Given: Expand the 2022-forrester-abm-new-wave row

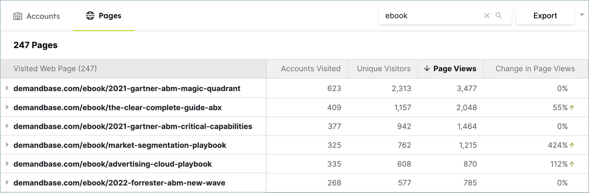Looking at the screenshot, I should coord(7,182).
